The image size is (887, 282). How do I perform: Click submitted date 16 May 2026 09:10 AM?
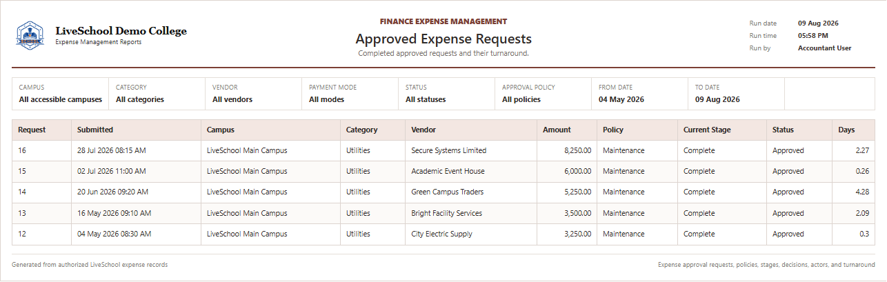[113, 213]
